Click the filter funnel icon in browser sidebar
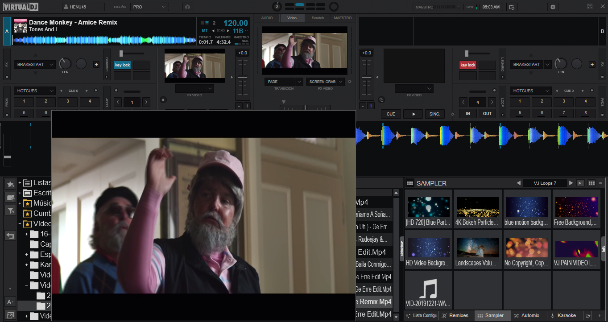608x322 pixels. point(10,210)
